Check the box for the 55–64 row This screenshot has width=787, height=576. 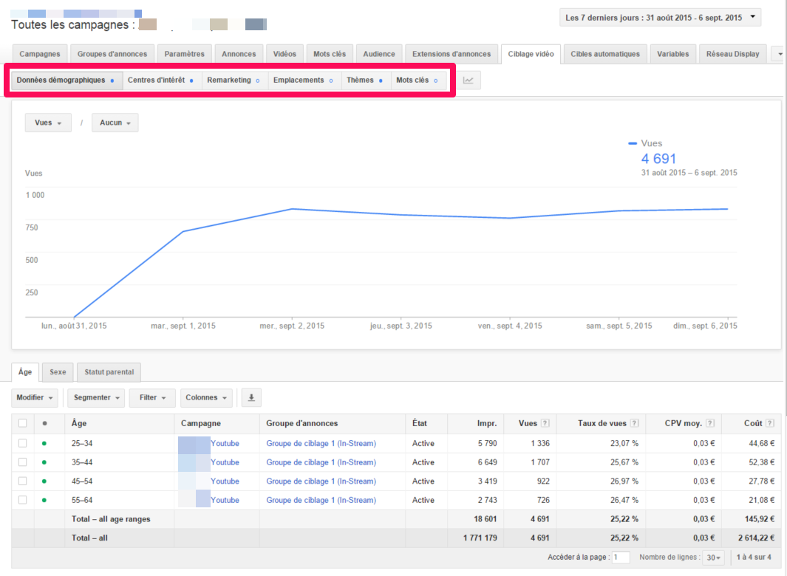coord(23,500)
